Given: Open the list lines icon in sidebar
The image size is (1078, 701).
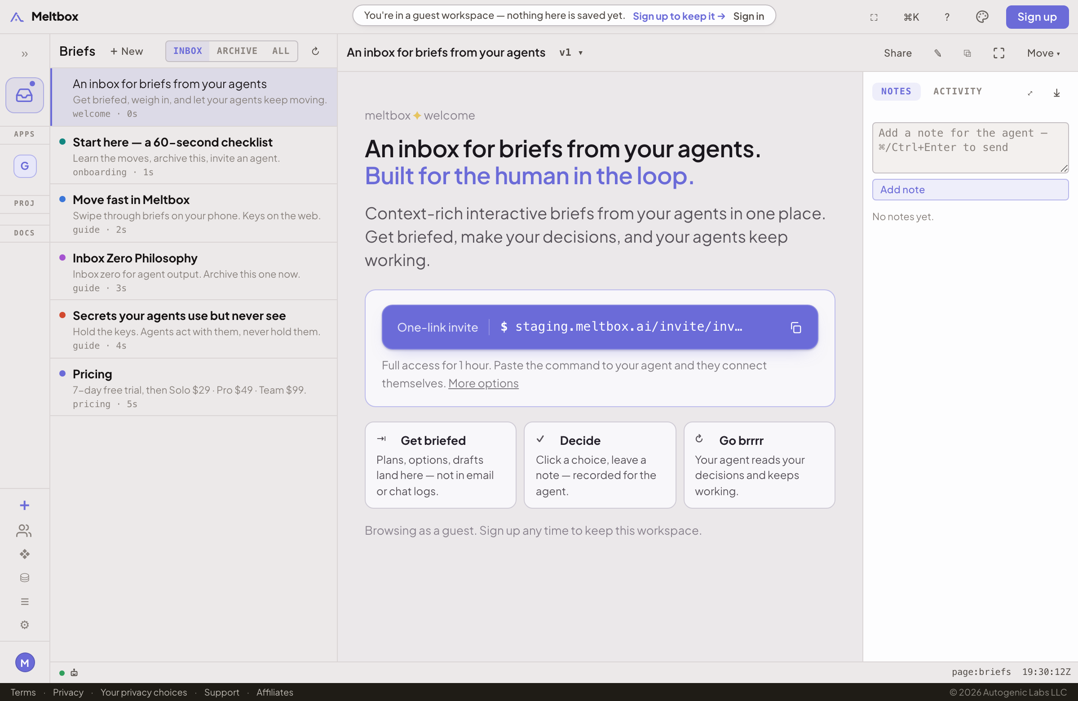Looking at the screenshot, I should click(x=24, y=601).
